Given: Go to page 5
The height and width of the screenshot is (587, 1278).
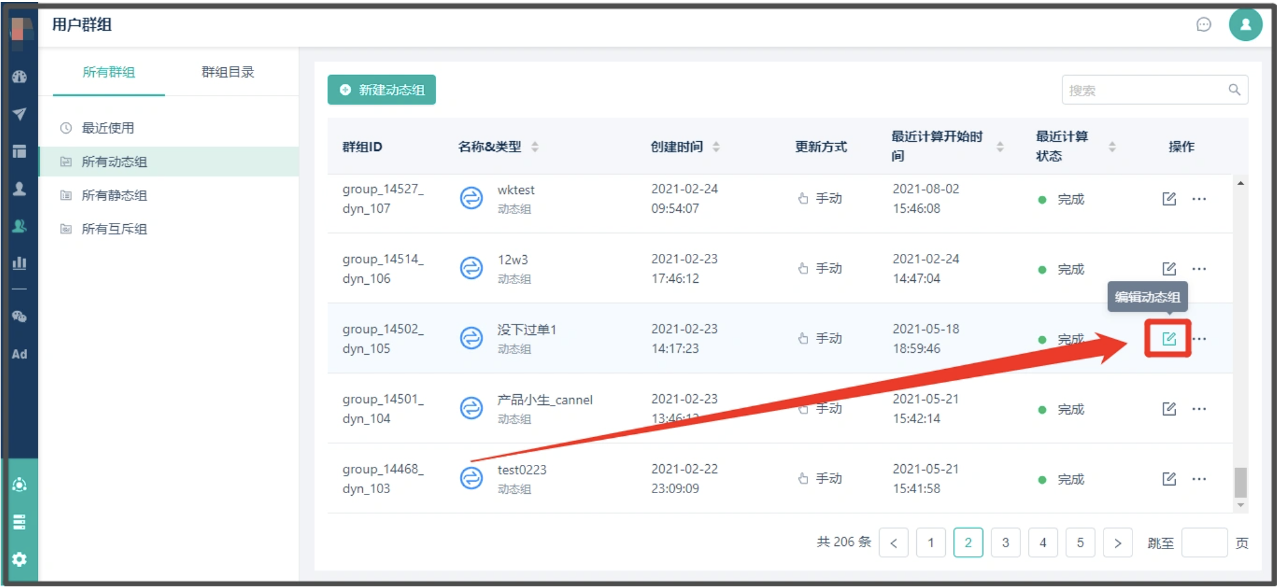Looking at the screenshot, I should coord(1080,543).
